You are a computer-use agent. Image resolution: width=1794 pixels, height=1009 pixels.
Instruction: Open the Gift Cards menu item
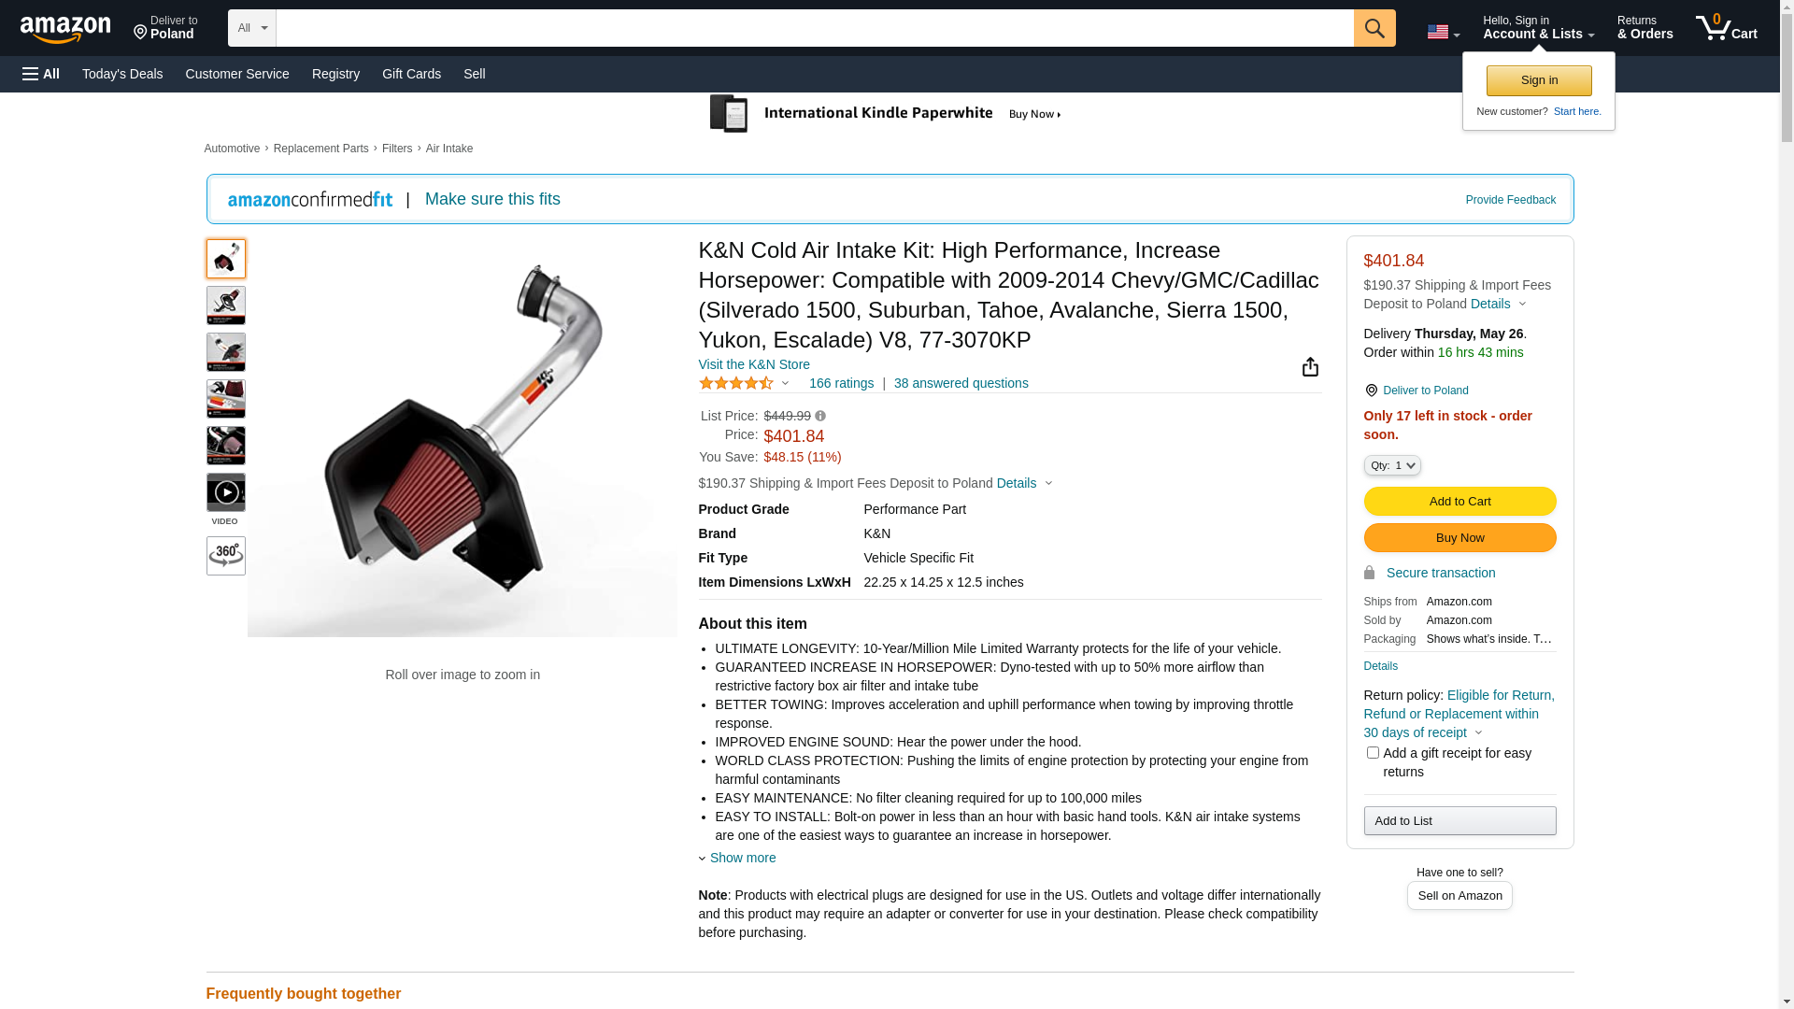click(x=411, y=74)
